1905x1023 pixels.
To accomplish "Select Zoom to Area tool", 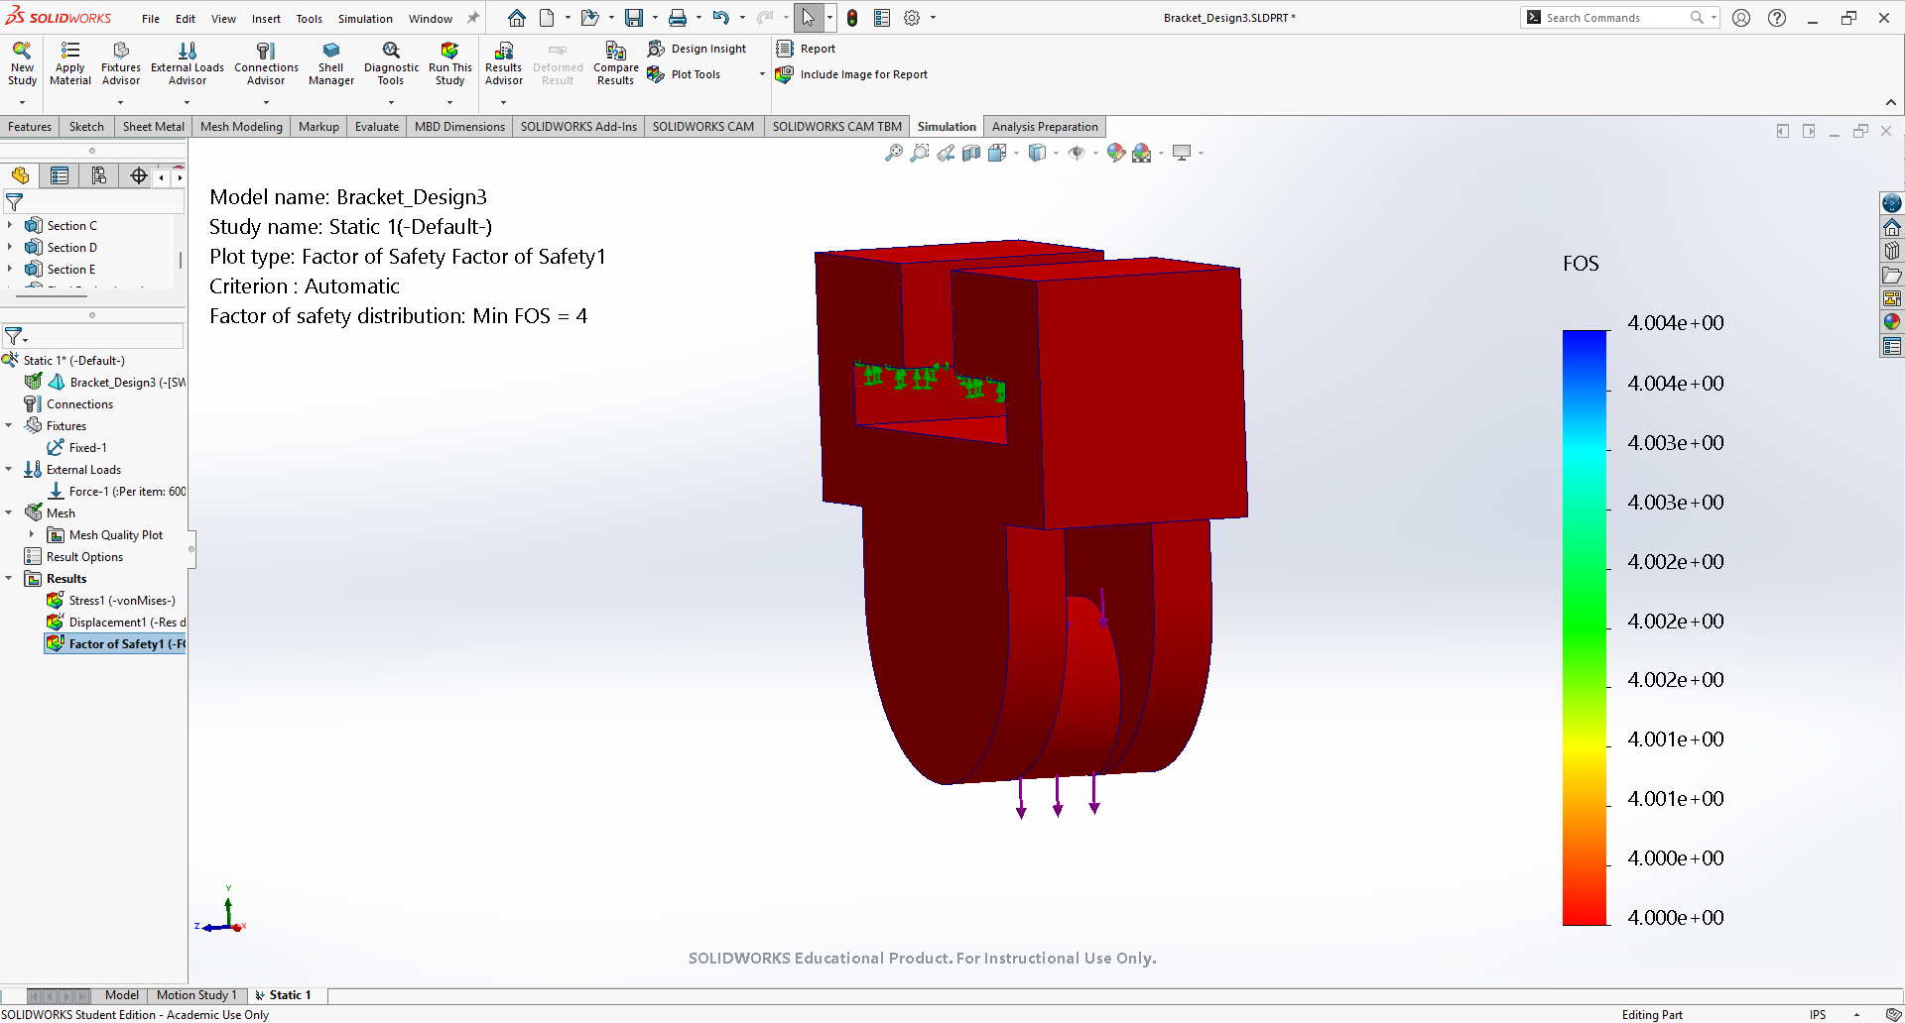I will click(920, 153).
